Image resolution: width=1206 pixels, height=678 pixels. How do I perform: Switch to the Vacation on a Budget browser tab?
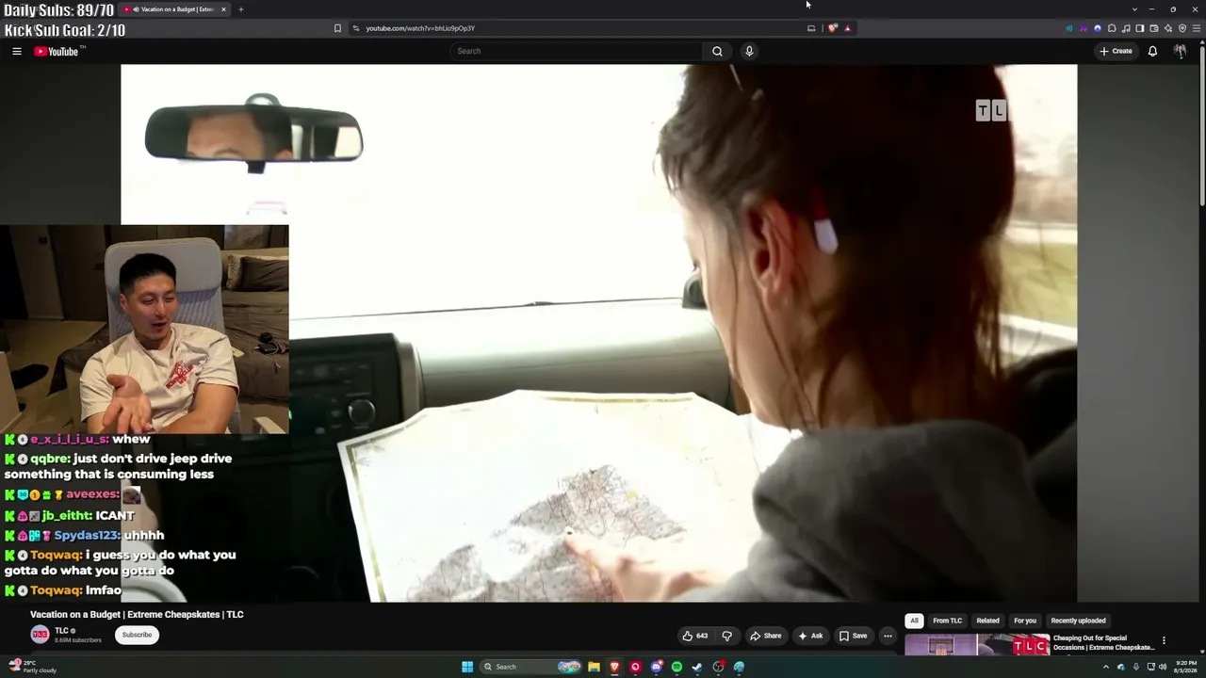(x=175, y=9)
